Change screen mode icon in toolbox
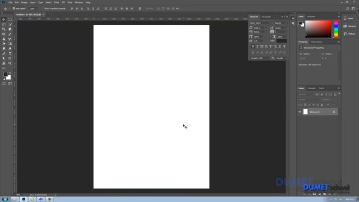359x202 pixels. [10, 84]
